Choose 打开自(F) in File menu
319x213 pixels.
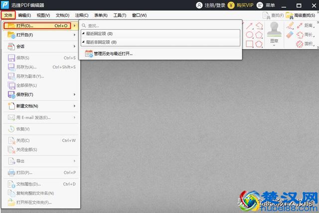41,35
